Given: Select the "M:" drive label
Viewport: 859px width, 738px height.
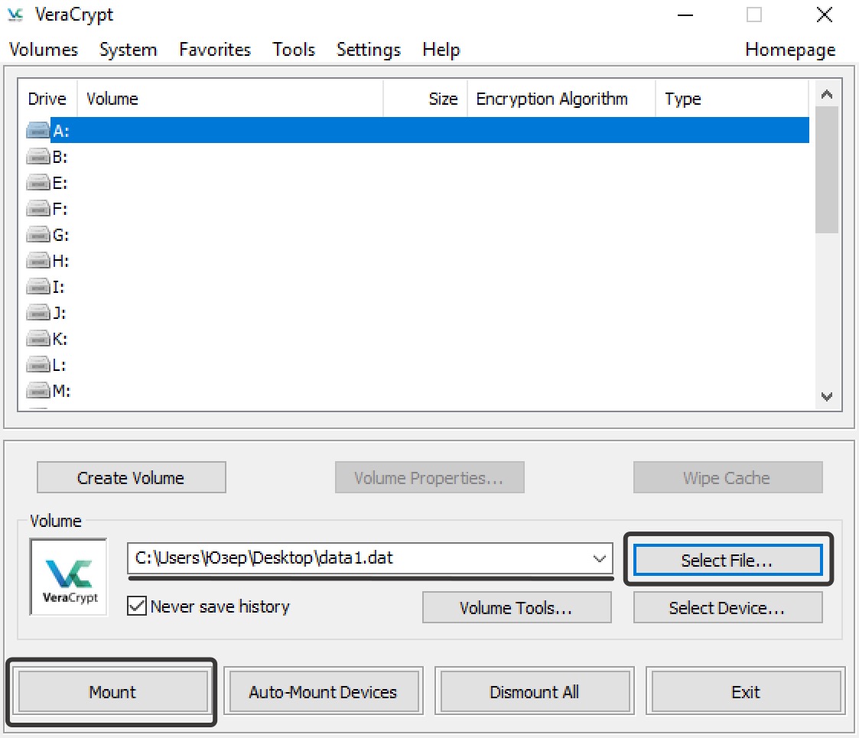Looking at the screenshot, I should coord(61,392).
